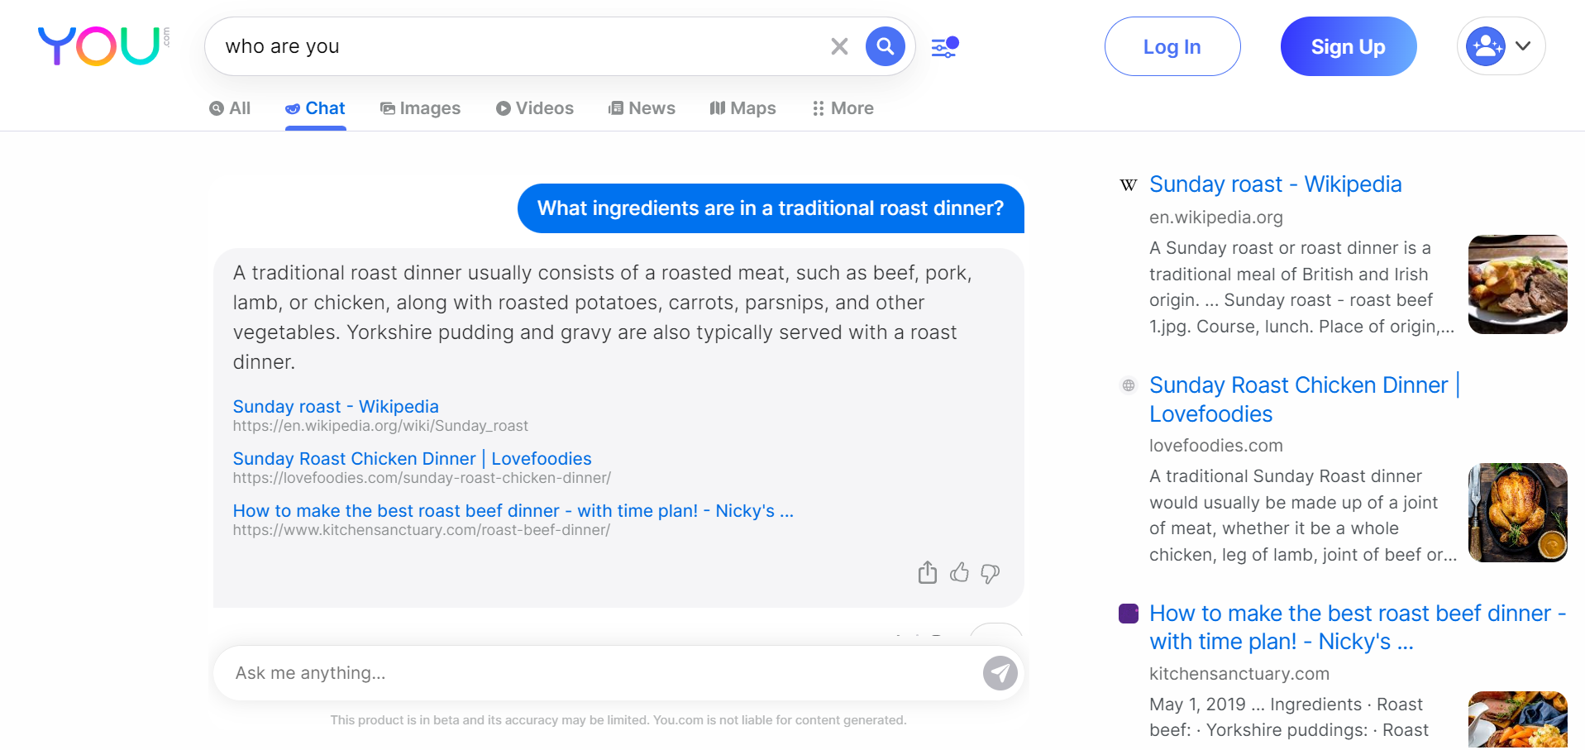Viewport: 1585px width, 750px height.
Task: Click the lovefoodies.com domain text
Action: [1215, 446]
